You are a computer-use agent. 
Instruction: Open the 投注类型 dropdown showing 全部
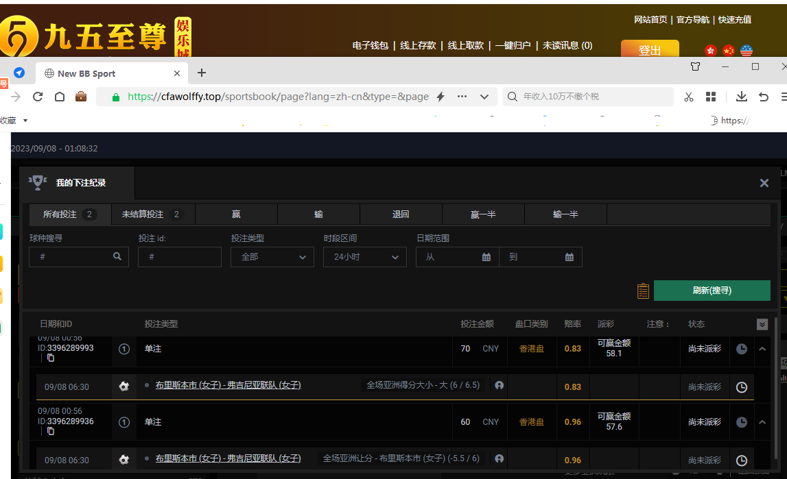(272, 257)
